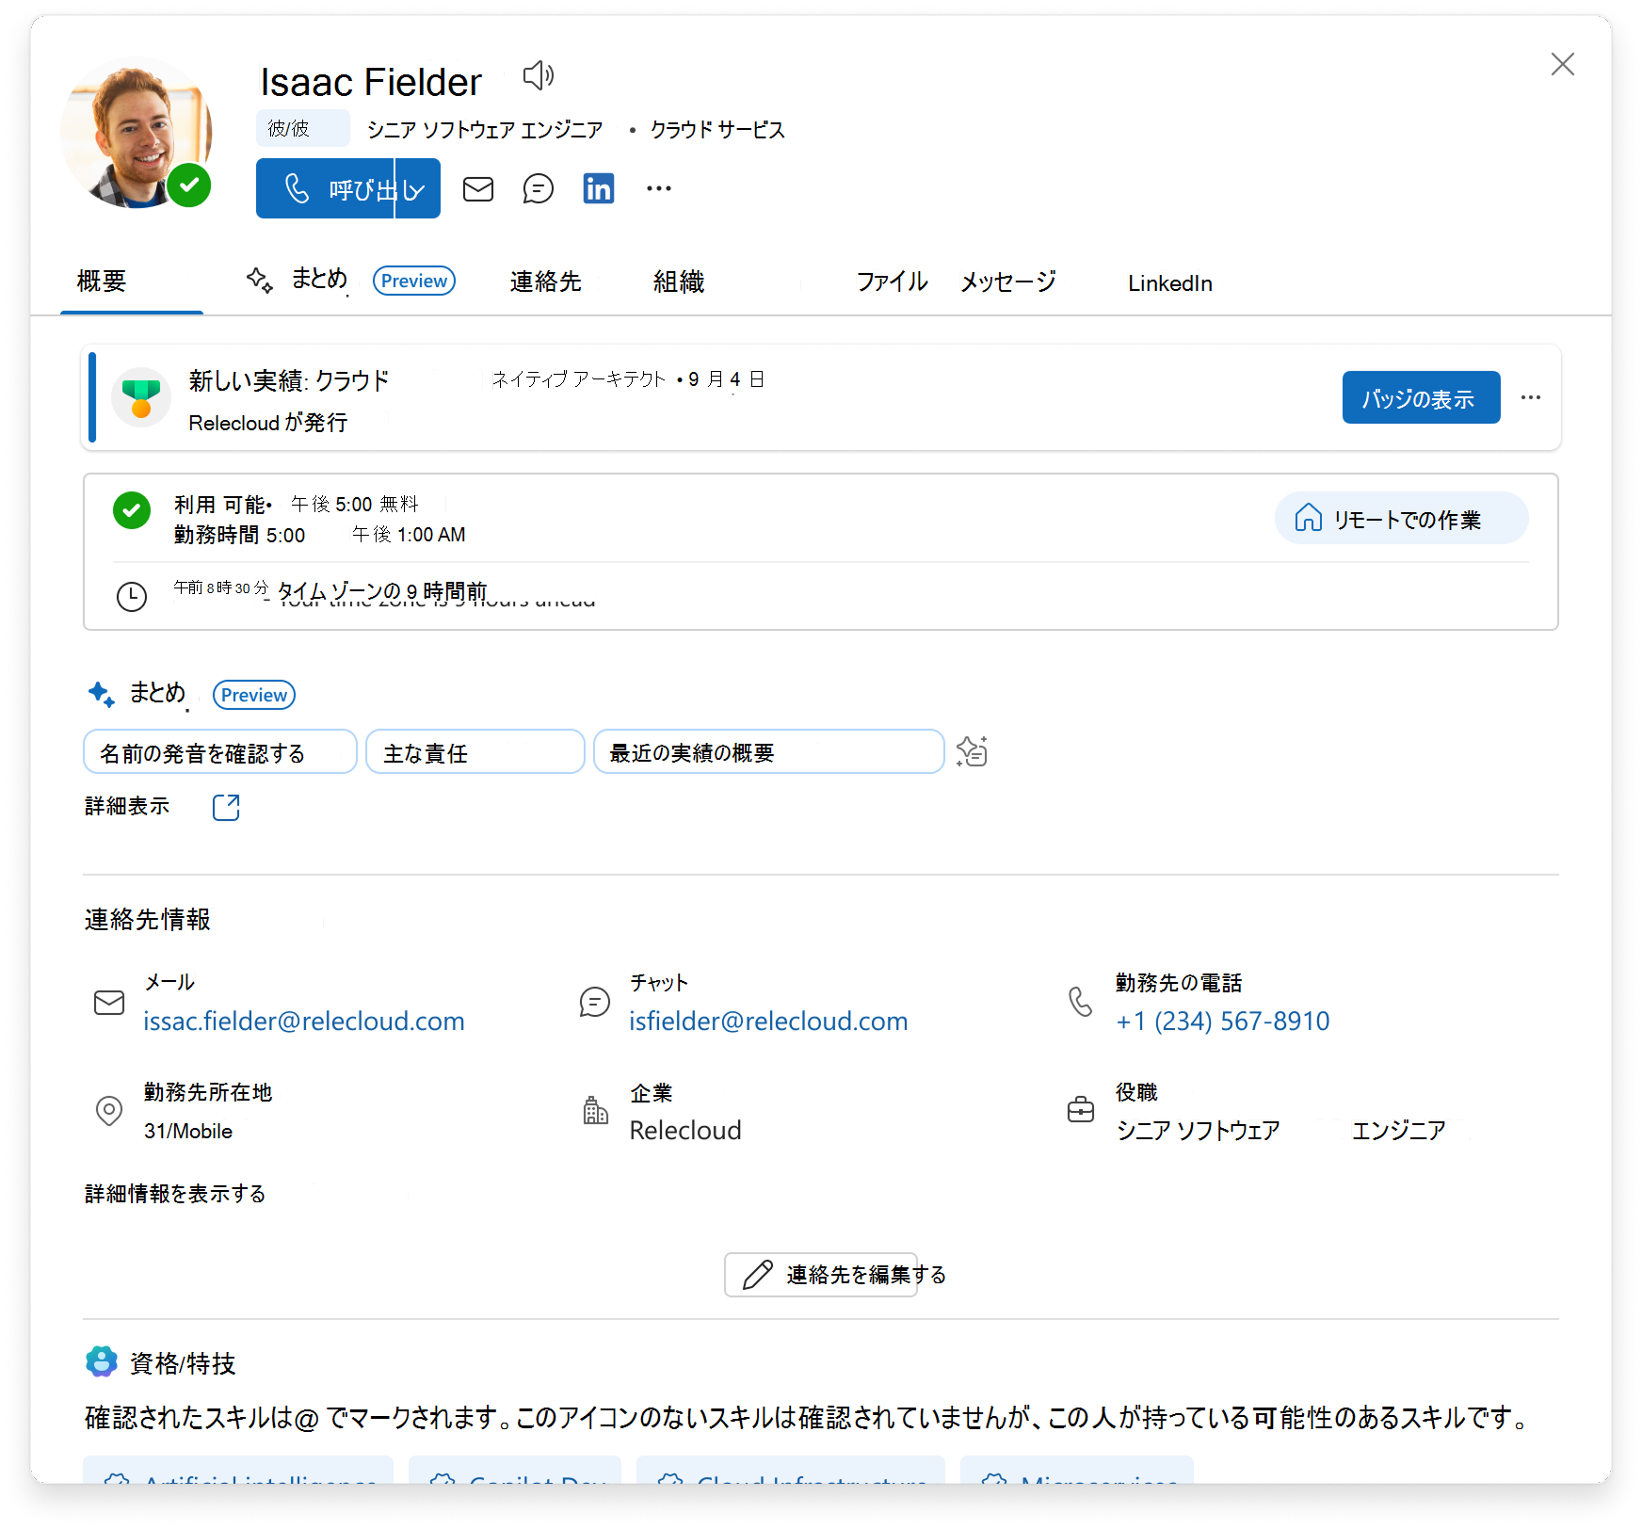Select 名前の発音を確認する suggestion chip
Image resolution: width=1642 pixels, height=1529 pixels.
220,751
